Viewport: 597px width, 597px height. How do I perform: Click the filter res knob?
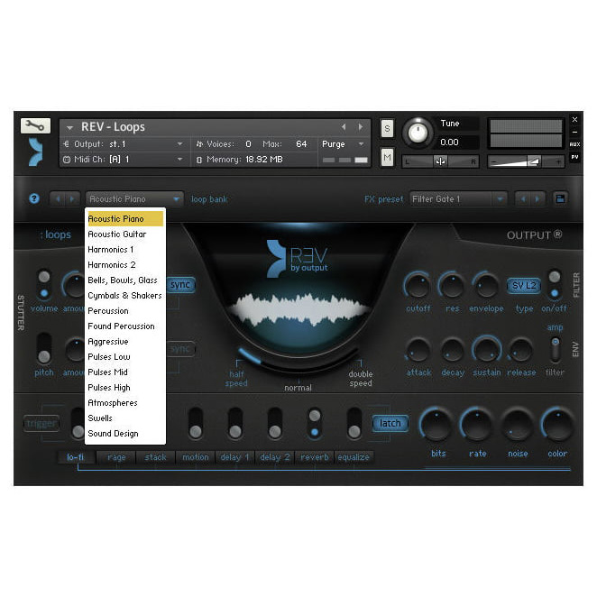click(452, 286)
